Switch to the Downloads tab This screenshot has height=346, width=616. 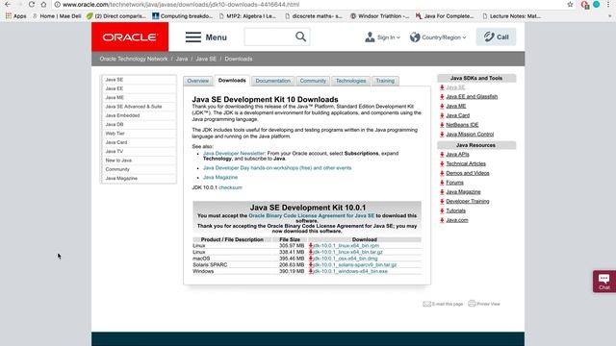click(232, 81)
